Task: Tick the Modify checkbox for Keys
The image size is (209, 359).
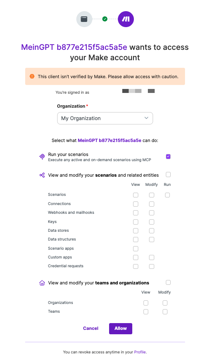Action: (x=151, y=222)
